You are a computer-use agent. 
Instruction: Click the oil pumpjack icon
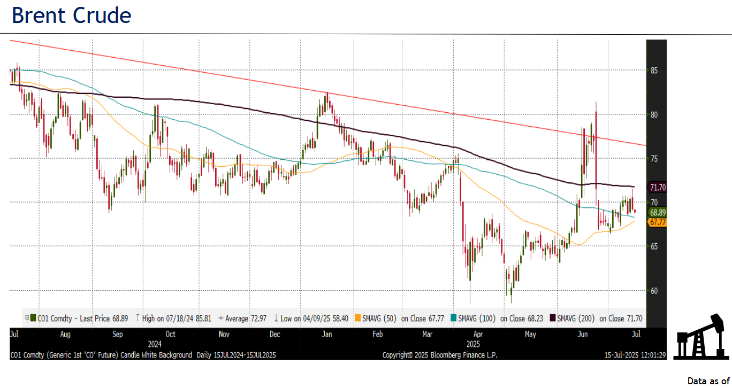click(x=700, y=337)
